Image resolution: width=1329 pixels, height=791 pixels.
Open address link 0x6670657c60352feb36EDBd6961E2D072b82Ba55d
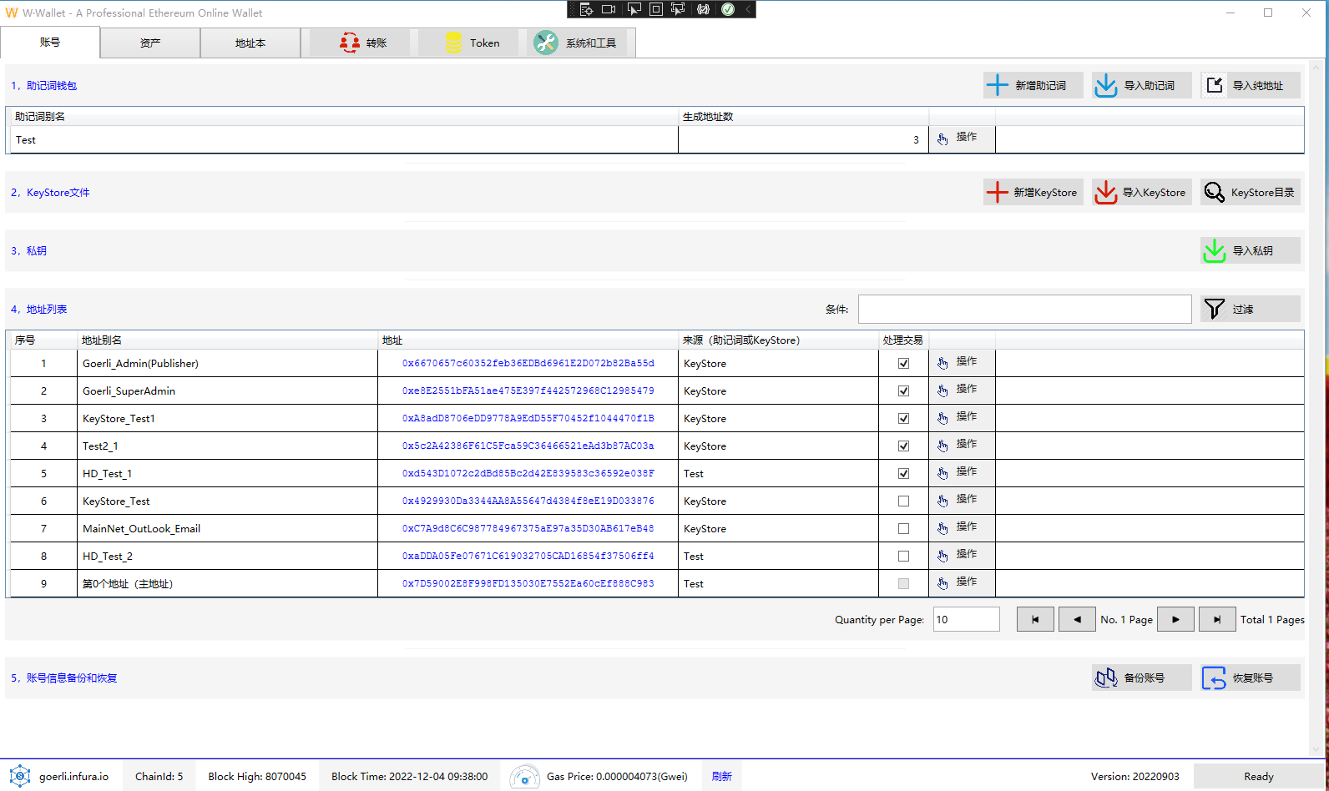coord(528,363)
